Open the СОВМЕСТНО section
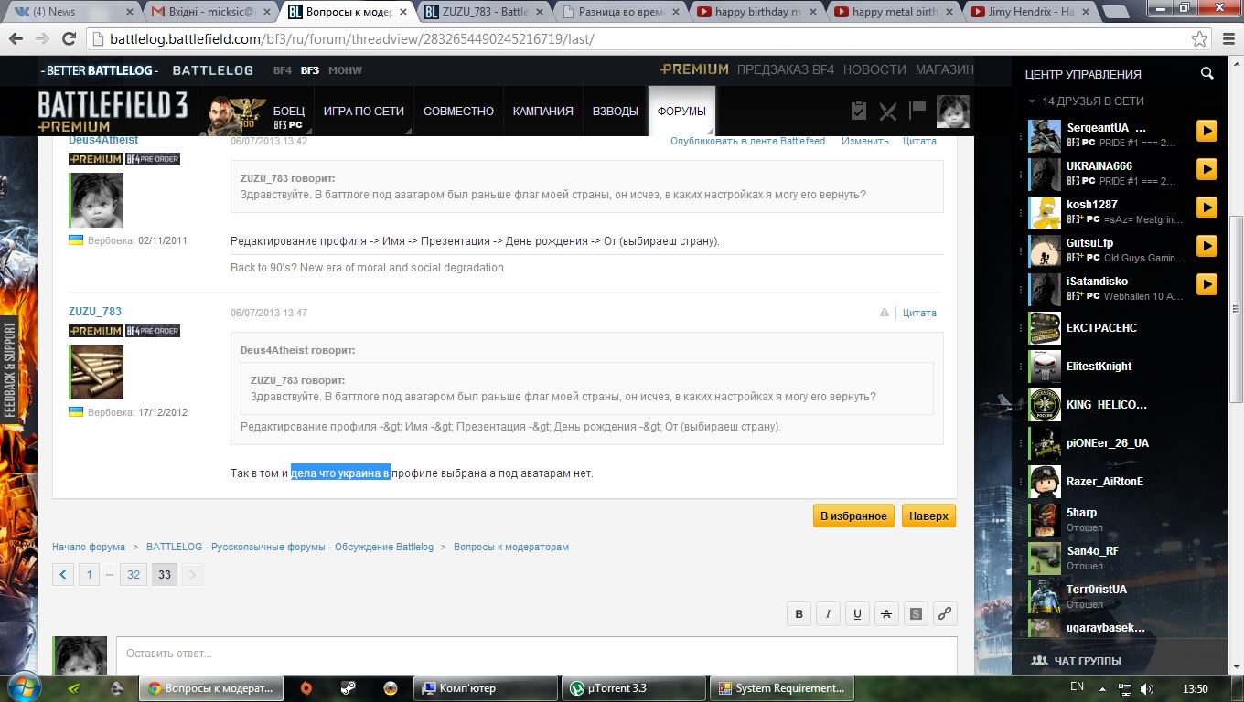The height and width of the screenshot is (702, 1244). (458, 112)
